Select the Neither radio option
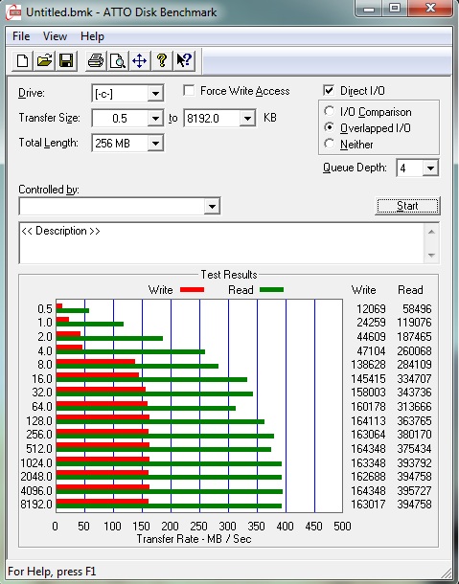The width and height of the screenshot is (459, 584). pyautogui.click(x=330, y=144)
